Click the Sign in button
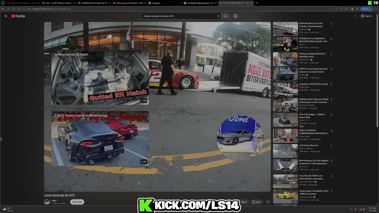The width and height of the screenshot is (379, 213). [366, 16]
